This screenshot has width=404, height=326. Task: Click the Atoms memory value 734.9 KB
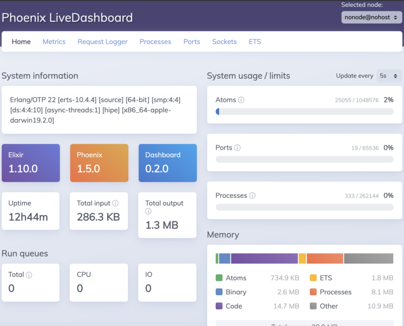(x=285, y=278)
